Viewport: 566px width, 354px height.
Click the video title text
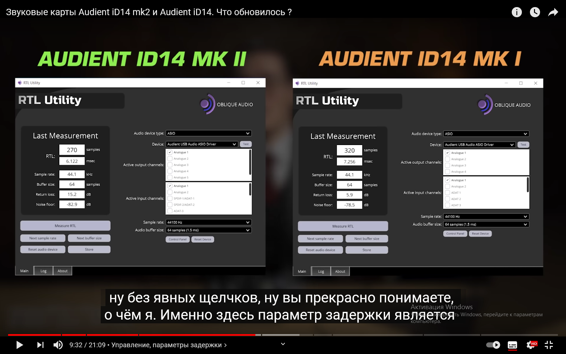[x=149, y=12]
